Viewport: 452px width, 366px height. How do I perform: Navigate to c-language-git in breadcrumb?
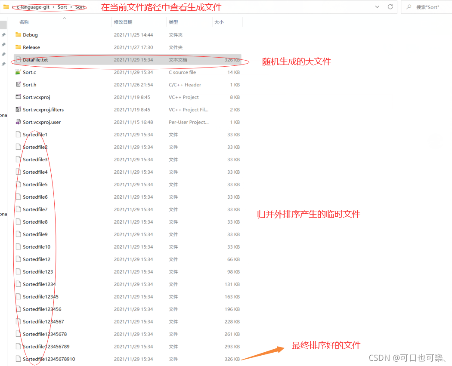point(33,7)
